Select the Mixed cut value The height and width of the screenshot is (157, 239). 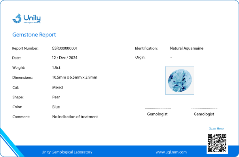tap(57, 87)
